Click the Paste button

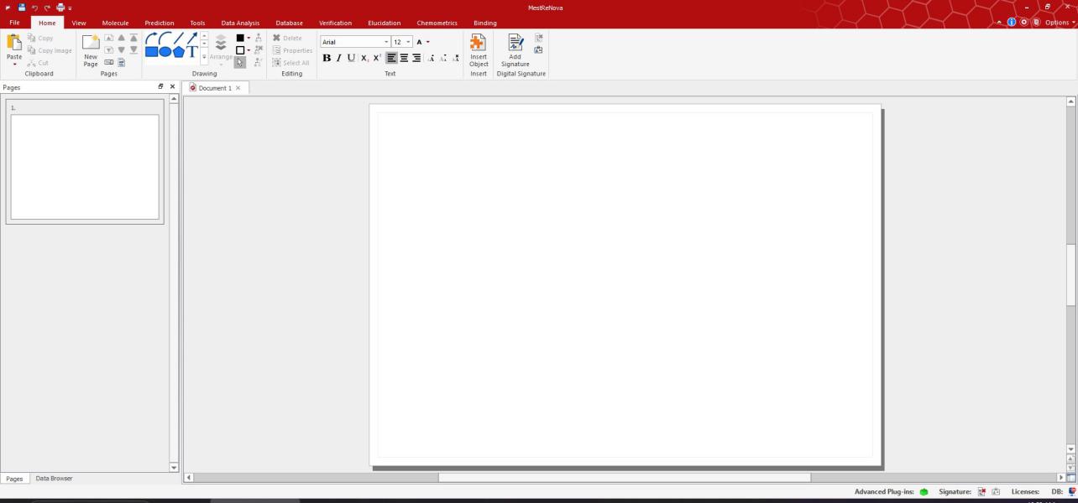[x=14, y=50]
